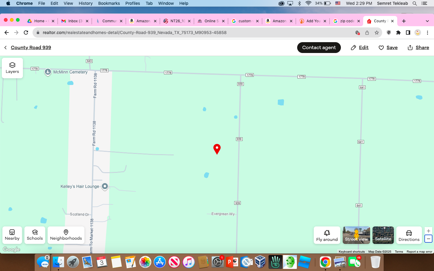Start the Fly around view

(x=327, y=235)
